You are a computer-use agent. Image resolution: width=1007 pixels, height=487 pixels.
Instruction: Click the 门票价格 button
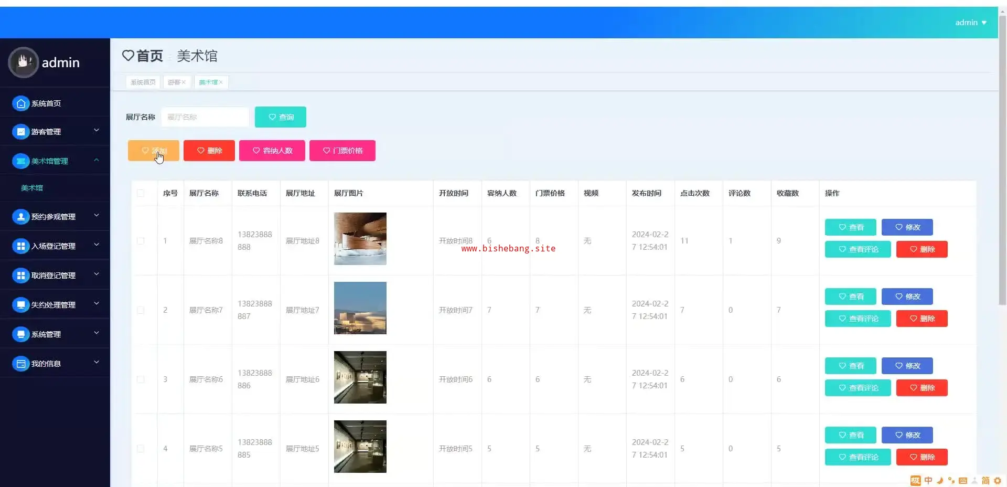click(342, 151)
